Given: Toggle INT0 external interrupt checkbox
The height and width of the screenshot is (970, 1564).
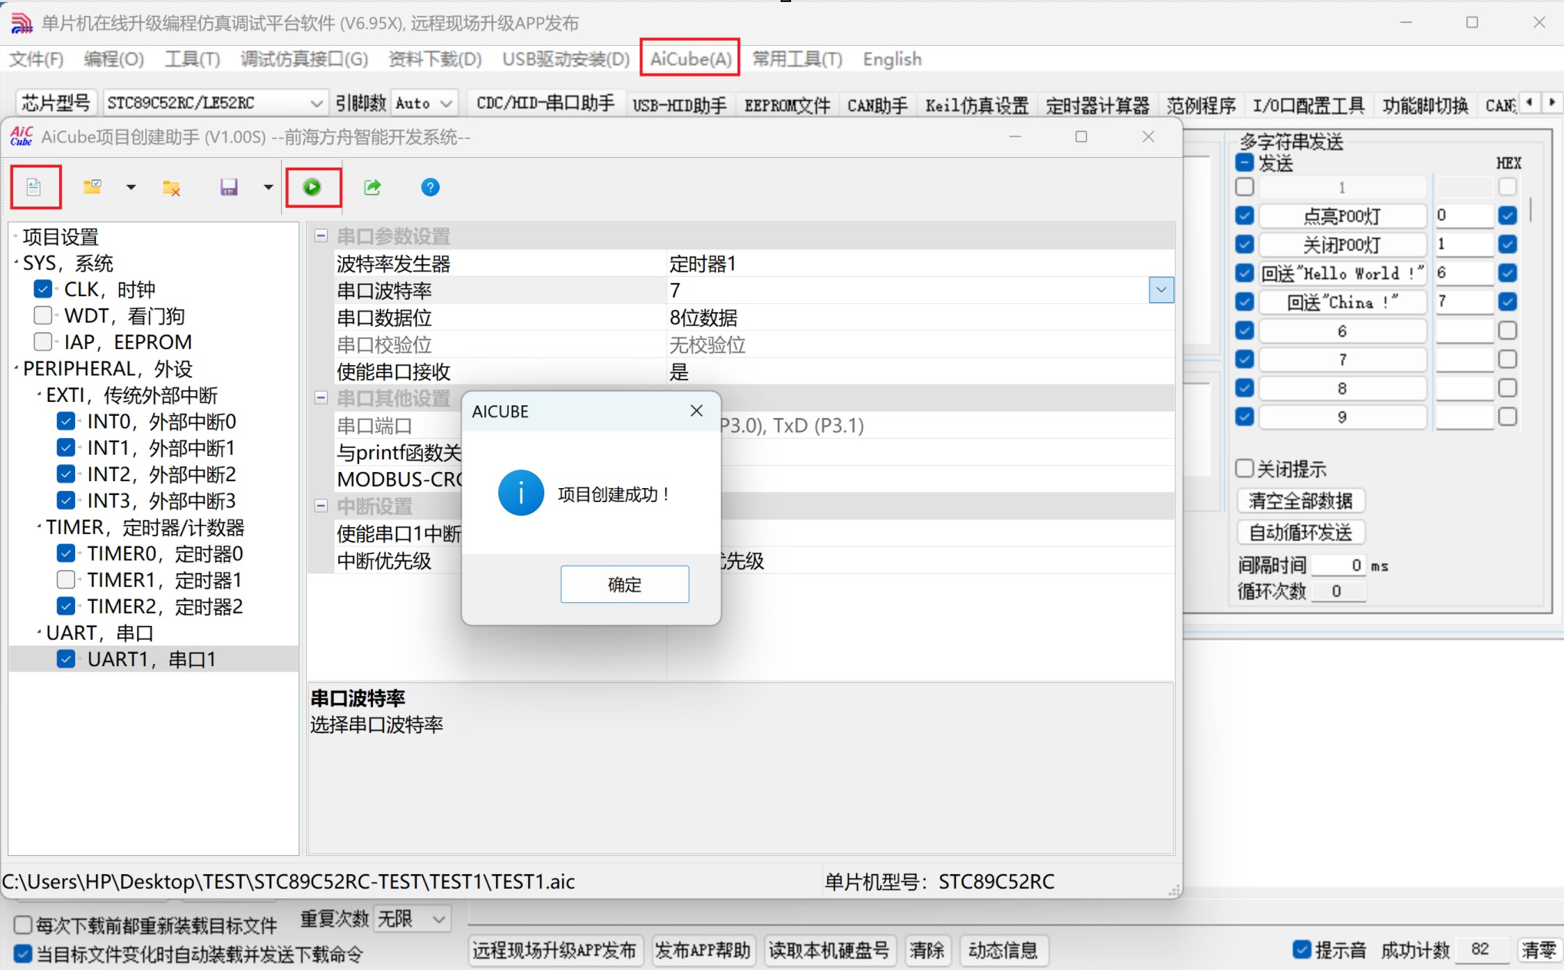Looking at the screenshot, I should click(x=66, y=421).
